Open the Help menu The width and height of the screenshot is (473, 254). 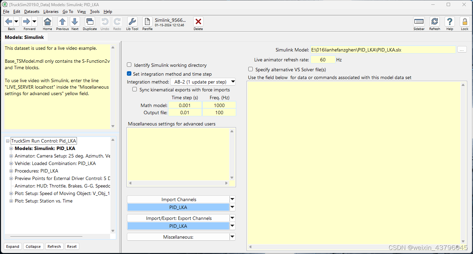pos(108,12)
